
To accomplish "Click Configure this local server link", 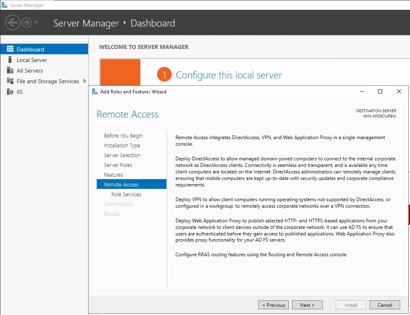I will coord(228,75).
